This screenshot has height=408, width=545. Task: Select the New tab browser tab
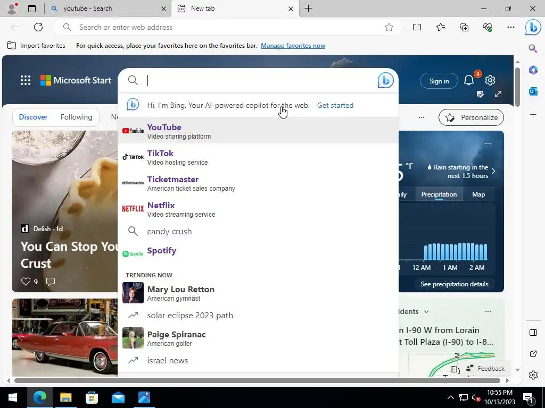(x=235, y=8)
